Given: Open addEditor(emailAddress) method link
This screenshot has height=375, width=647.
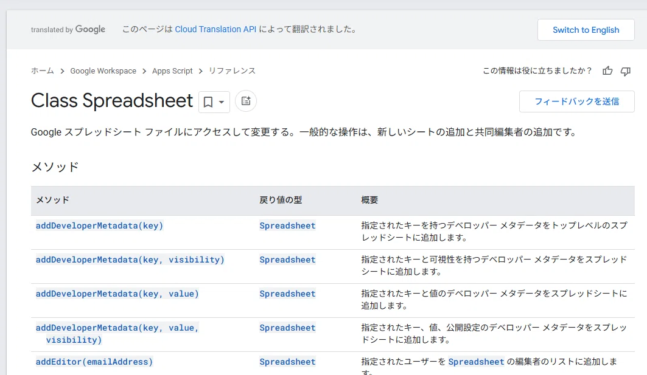Looking at the screenshot, I should pyautogui.click(x=94, y=362).
